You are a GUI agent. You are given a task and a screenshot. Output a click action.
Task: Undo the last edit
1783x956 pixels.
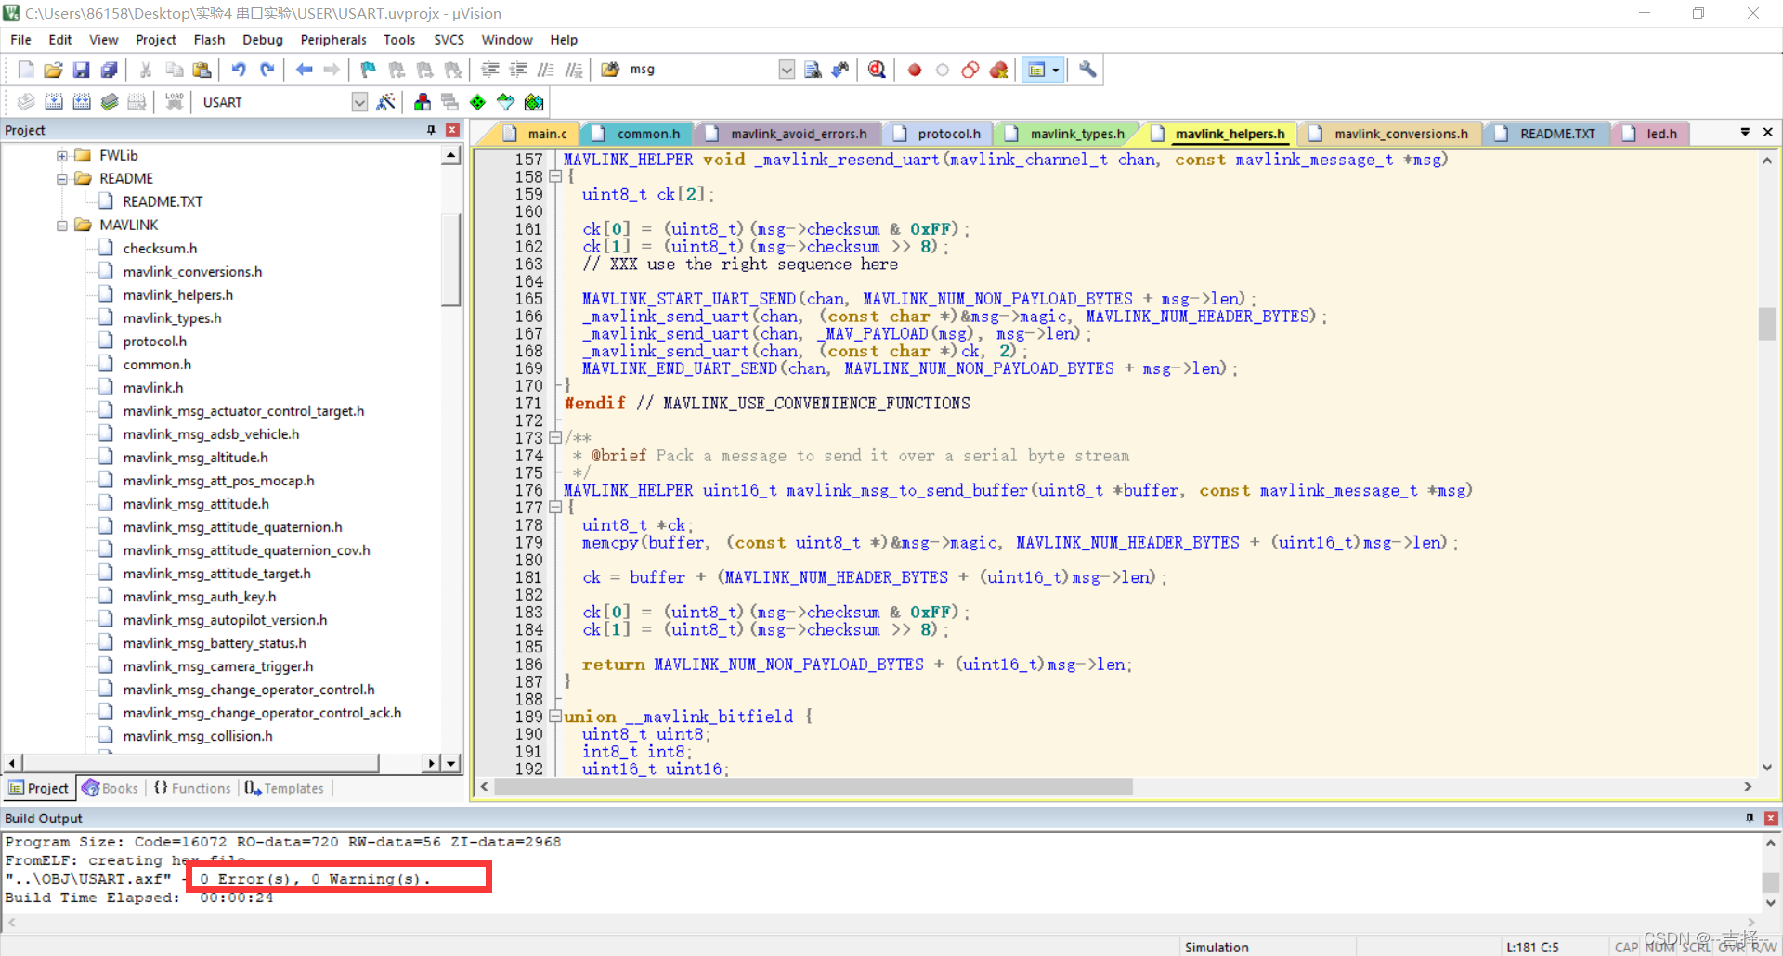click(239, 70)
